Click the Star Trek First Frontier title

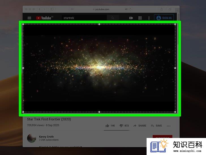49,119
